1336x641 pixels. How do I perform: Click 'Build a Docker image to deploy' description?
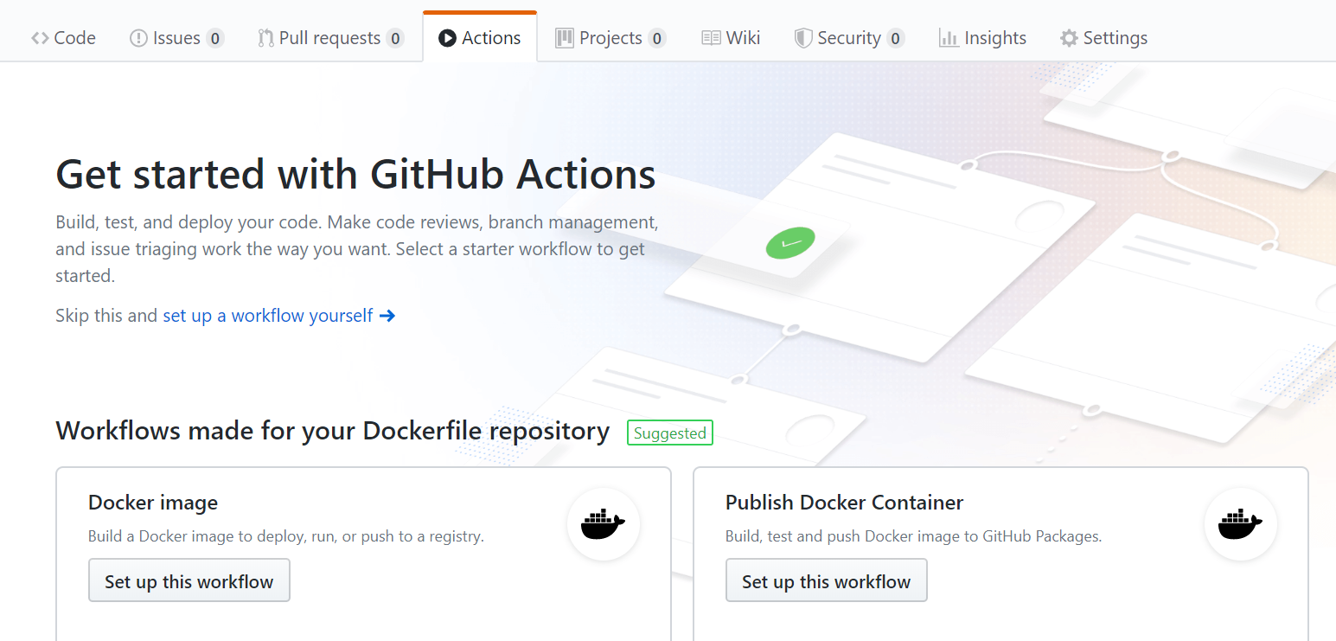pyautogui.click(x=286, y=536)
